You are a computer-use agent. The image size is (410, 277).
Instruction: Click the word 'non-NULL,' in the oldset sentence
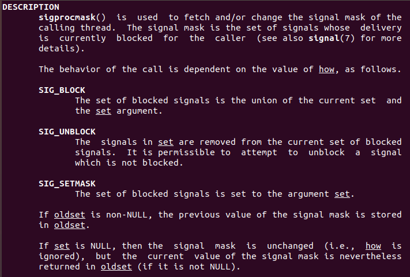click(x=124, y=215)
